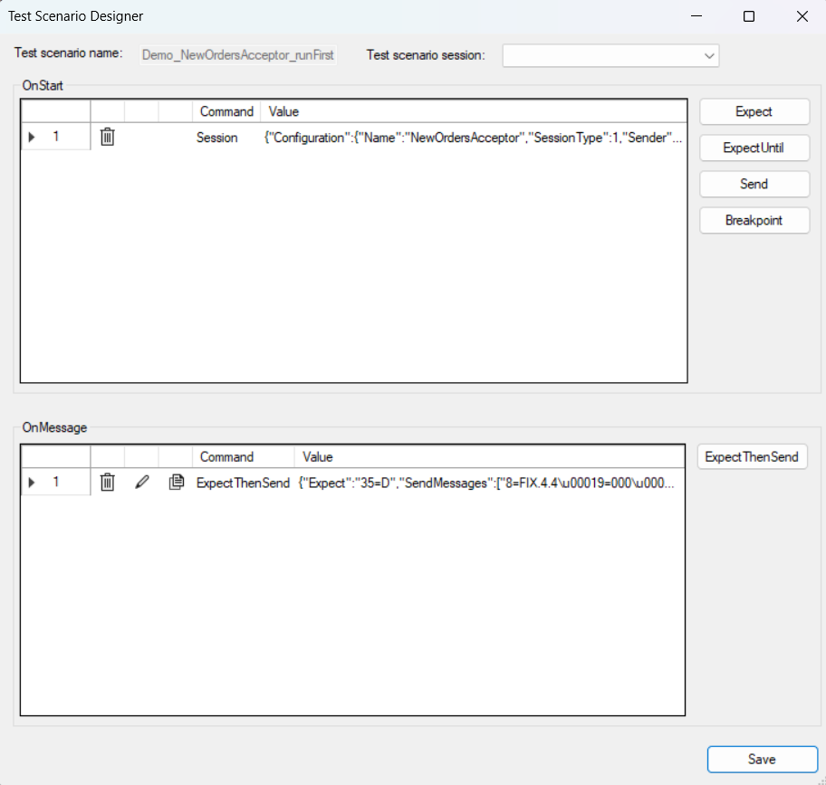Click the Command column header in OnStart
Screen dimensions: 826x785
click(226, 110)
